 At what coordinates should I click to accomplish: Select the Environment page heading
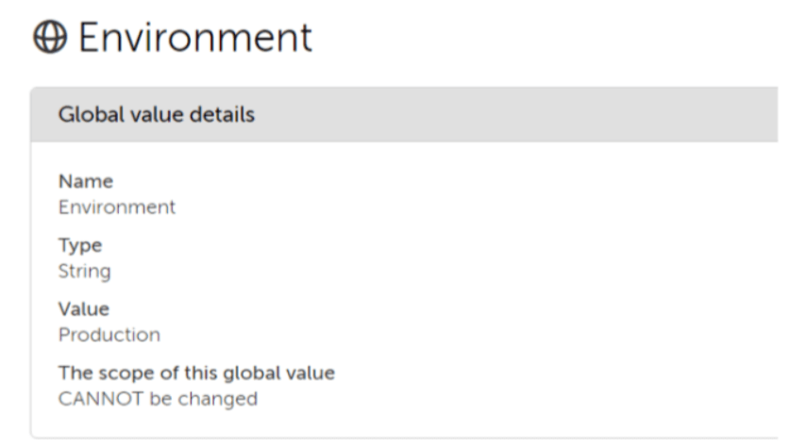point(195,37)
